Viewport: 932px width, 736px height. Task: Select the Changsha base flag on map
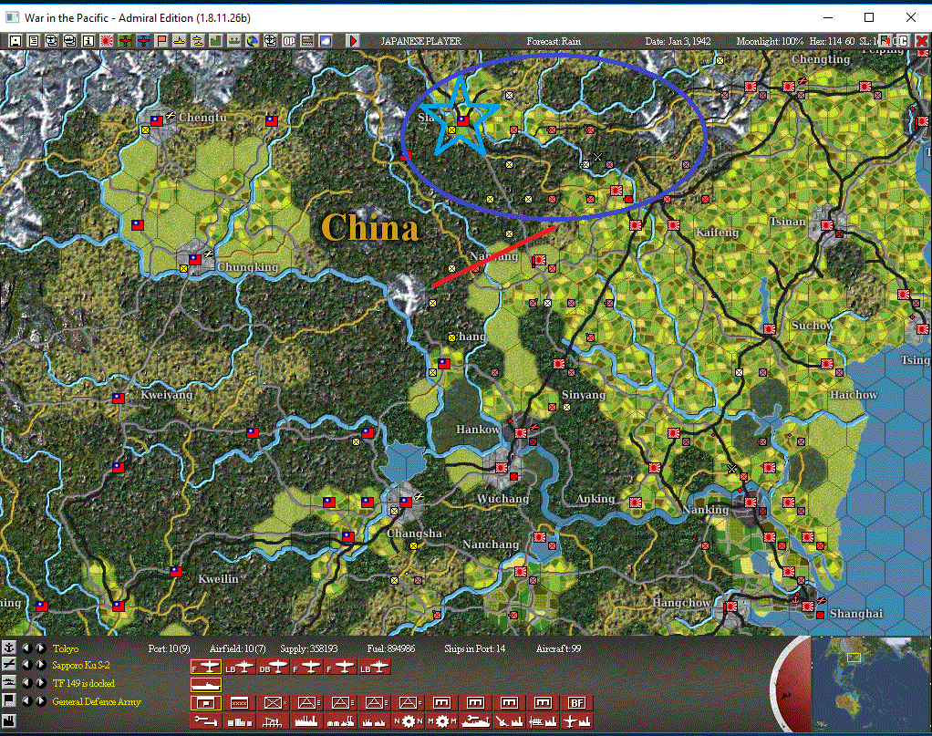[406, 503]
